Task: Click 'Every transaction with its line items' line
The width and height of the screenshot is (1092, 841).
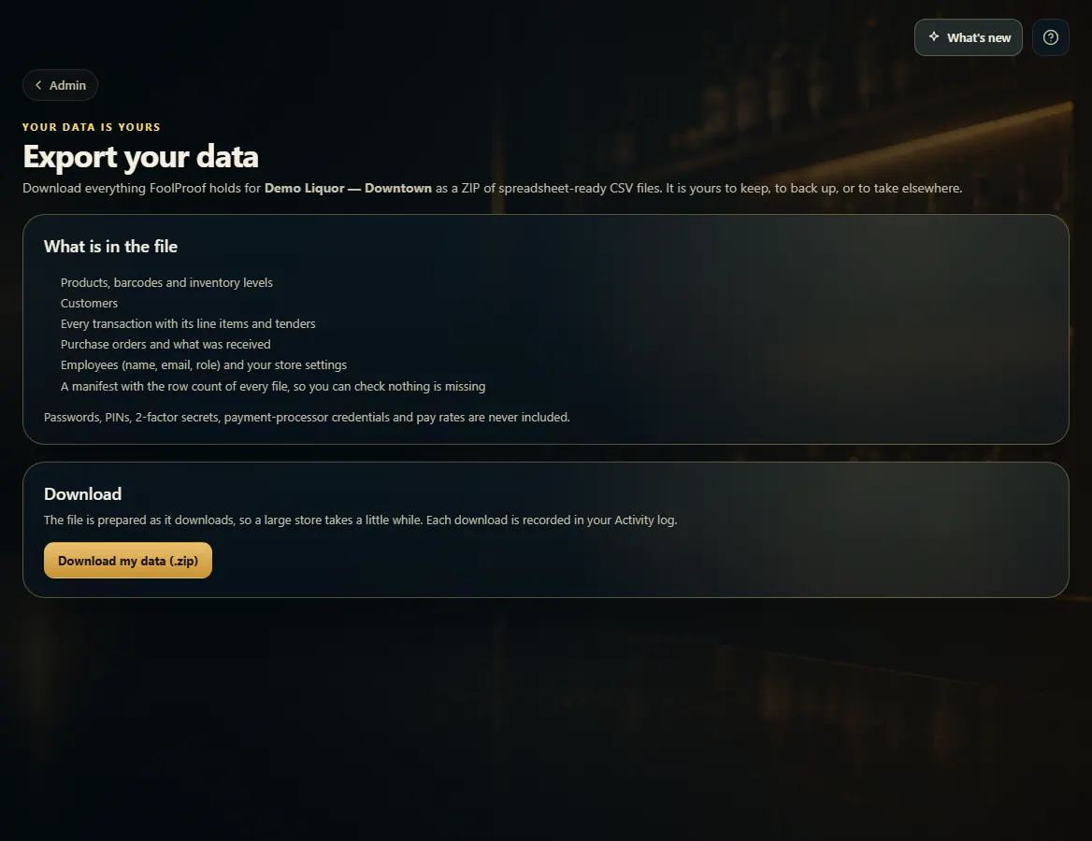Action: tap(188, 323)
